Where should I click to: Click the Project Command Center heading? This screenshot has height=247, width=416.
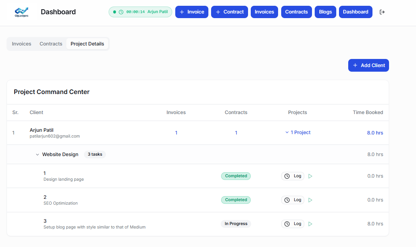click(52, 92)
